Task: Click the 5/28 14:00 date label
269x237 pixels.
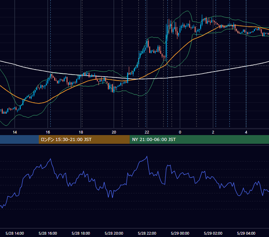Action: [15, 233]
